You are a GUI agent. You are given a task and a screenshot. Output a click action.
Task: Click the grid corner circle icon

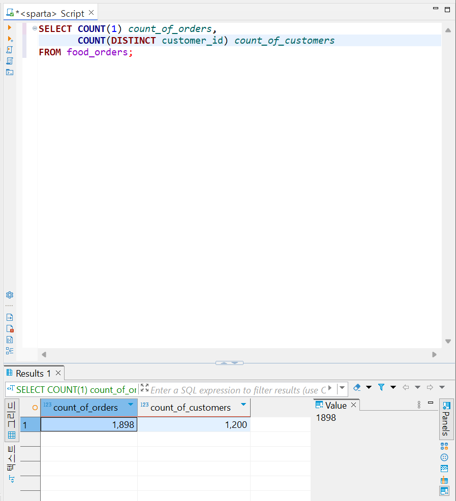pyautogui.click(x=35, y=408)
